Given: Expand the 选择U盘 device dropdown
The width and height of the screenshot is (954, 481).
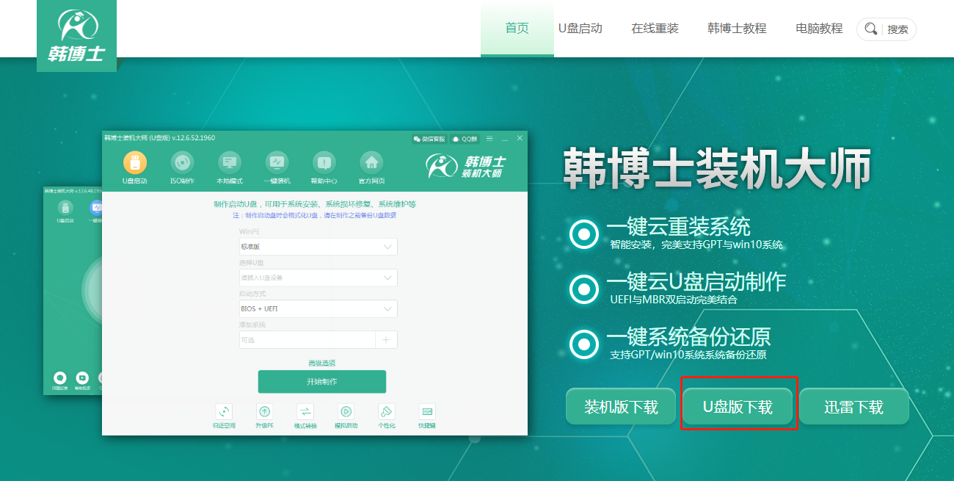Looking at the screenshot, I should (x=318, y=278).
